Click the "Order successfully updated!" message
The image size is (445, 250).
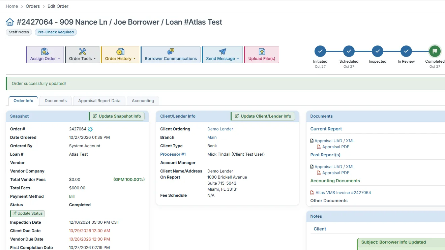point(39,84)
